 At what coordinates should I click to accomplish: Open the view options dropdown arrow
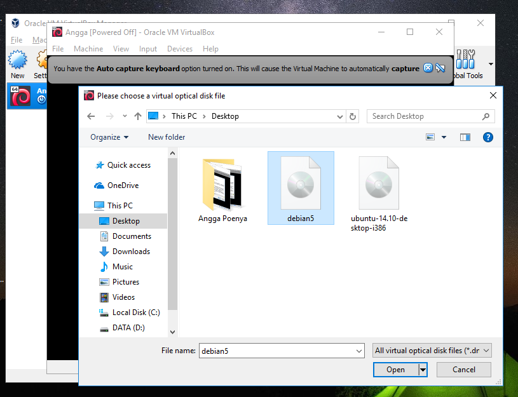coord(444,137)
